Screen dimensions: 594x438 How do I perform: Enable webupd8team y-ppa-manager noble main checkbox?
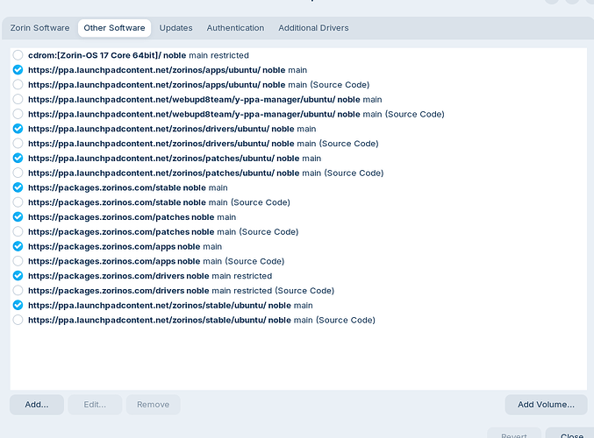point(18,100)
